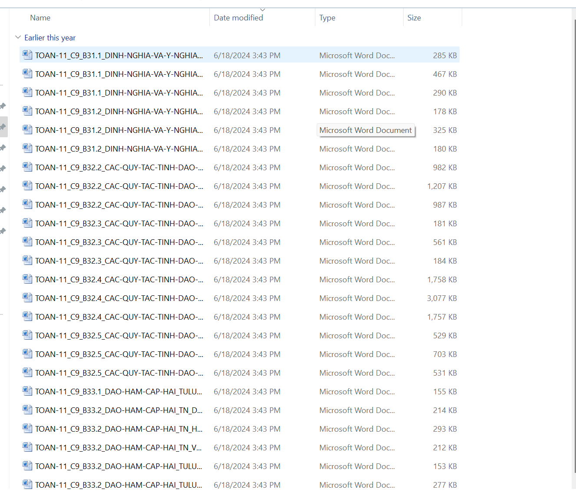Sort files by the Type column header
The height and width of the screenshot is (499, 576).
[327, 18]
